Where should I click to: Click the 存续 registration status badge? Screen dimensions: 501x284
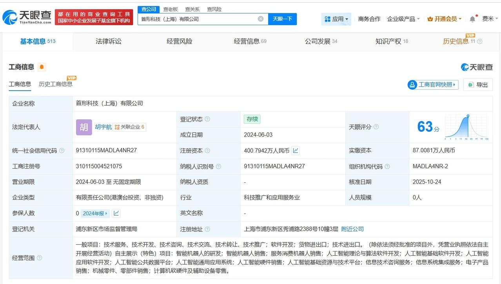pyautogui.click(x=252, y=119)
